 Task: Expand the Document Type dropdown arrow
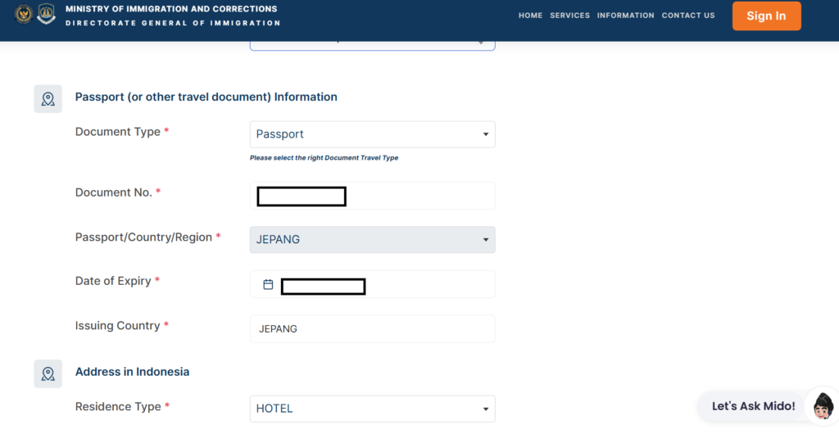point(486,134)
